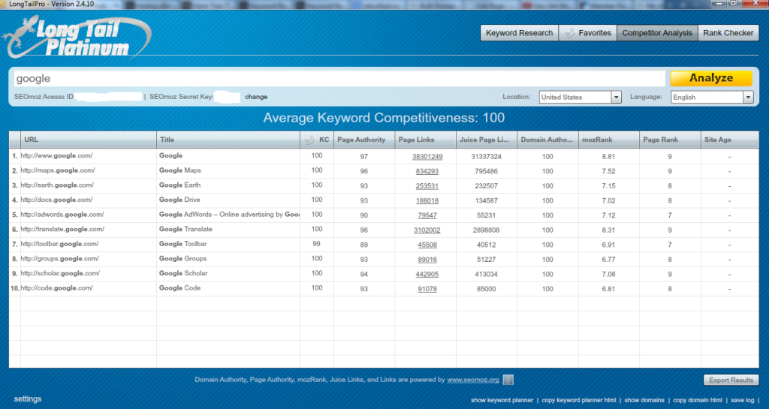Image resolution: width=769 pixels, height=409 pixels.
Task: Sort by Page Rank column header
Action: click(x=670, y=140)
